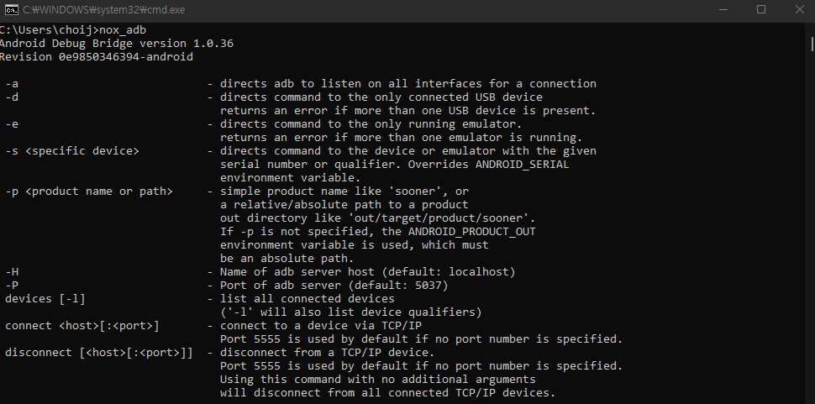Click the -d option text
The image size is (815, 404).
click(x=12, y=97)
